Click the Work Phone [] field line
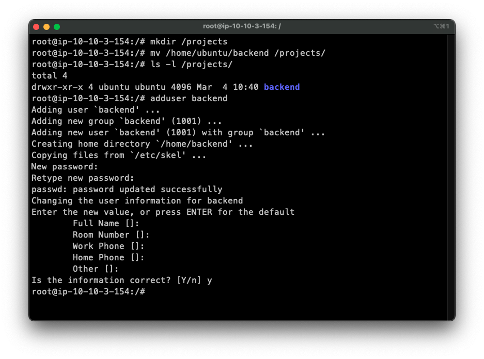Screen dimensions: 484x359 (108, 246)
